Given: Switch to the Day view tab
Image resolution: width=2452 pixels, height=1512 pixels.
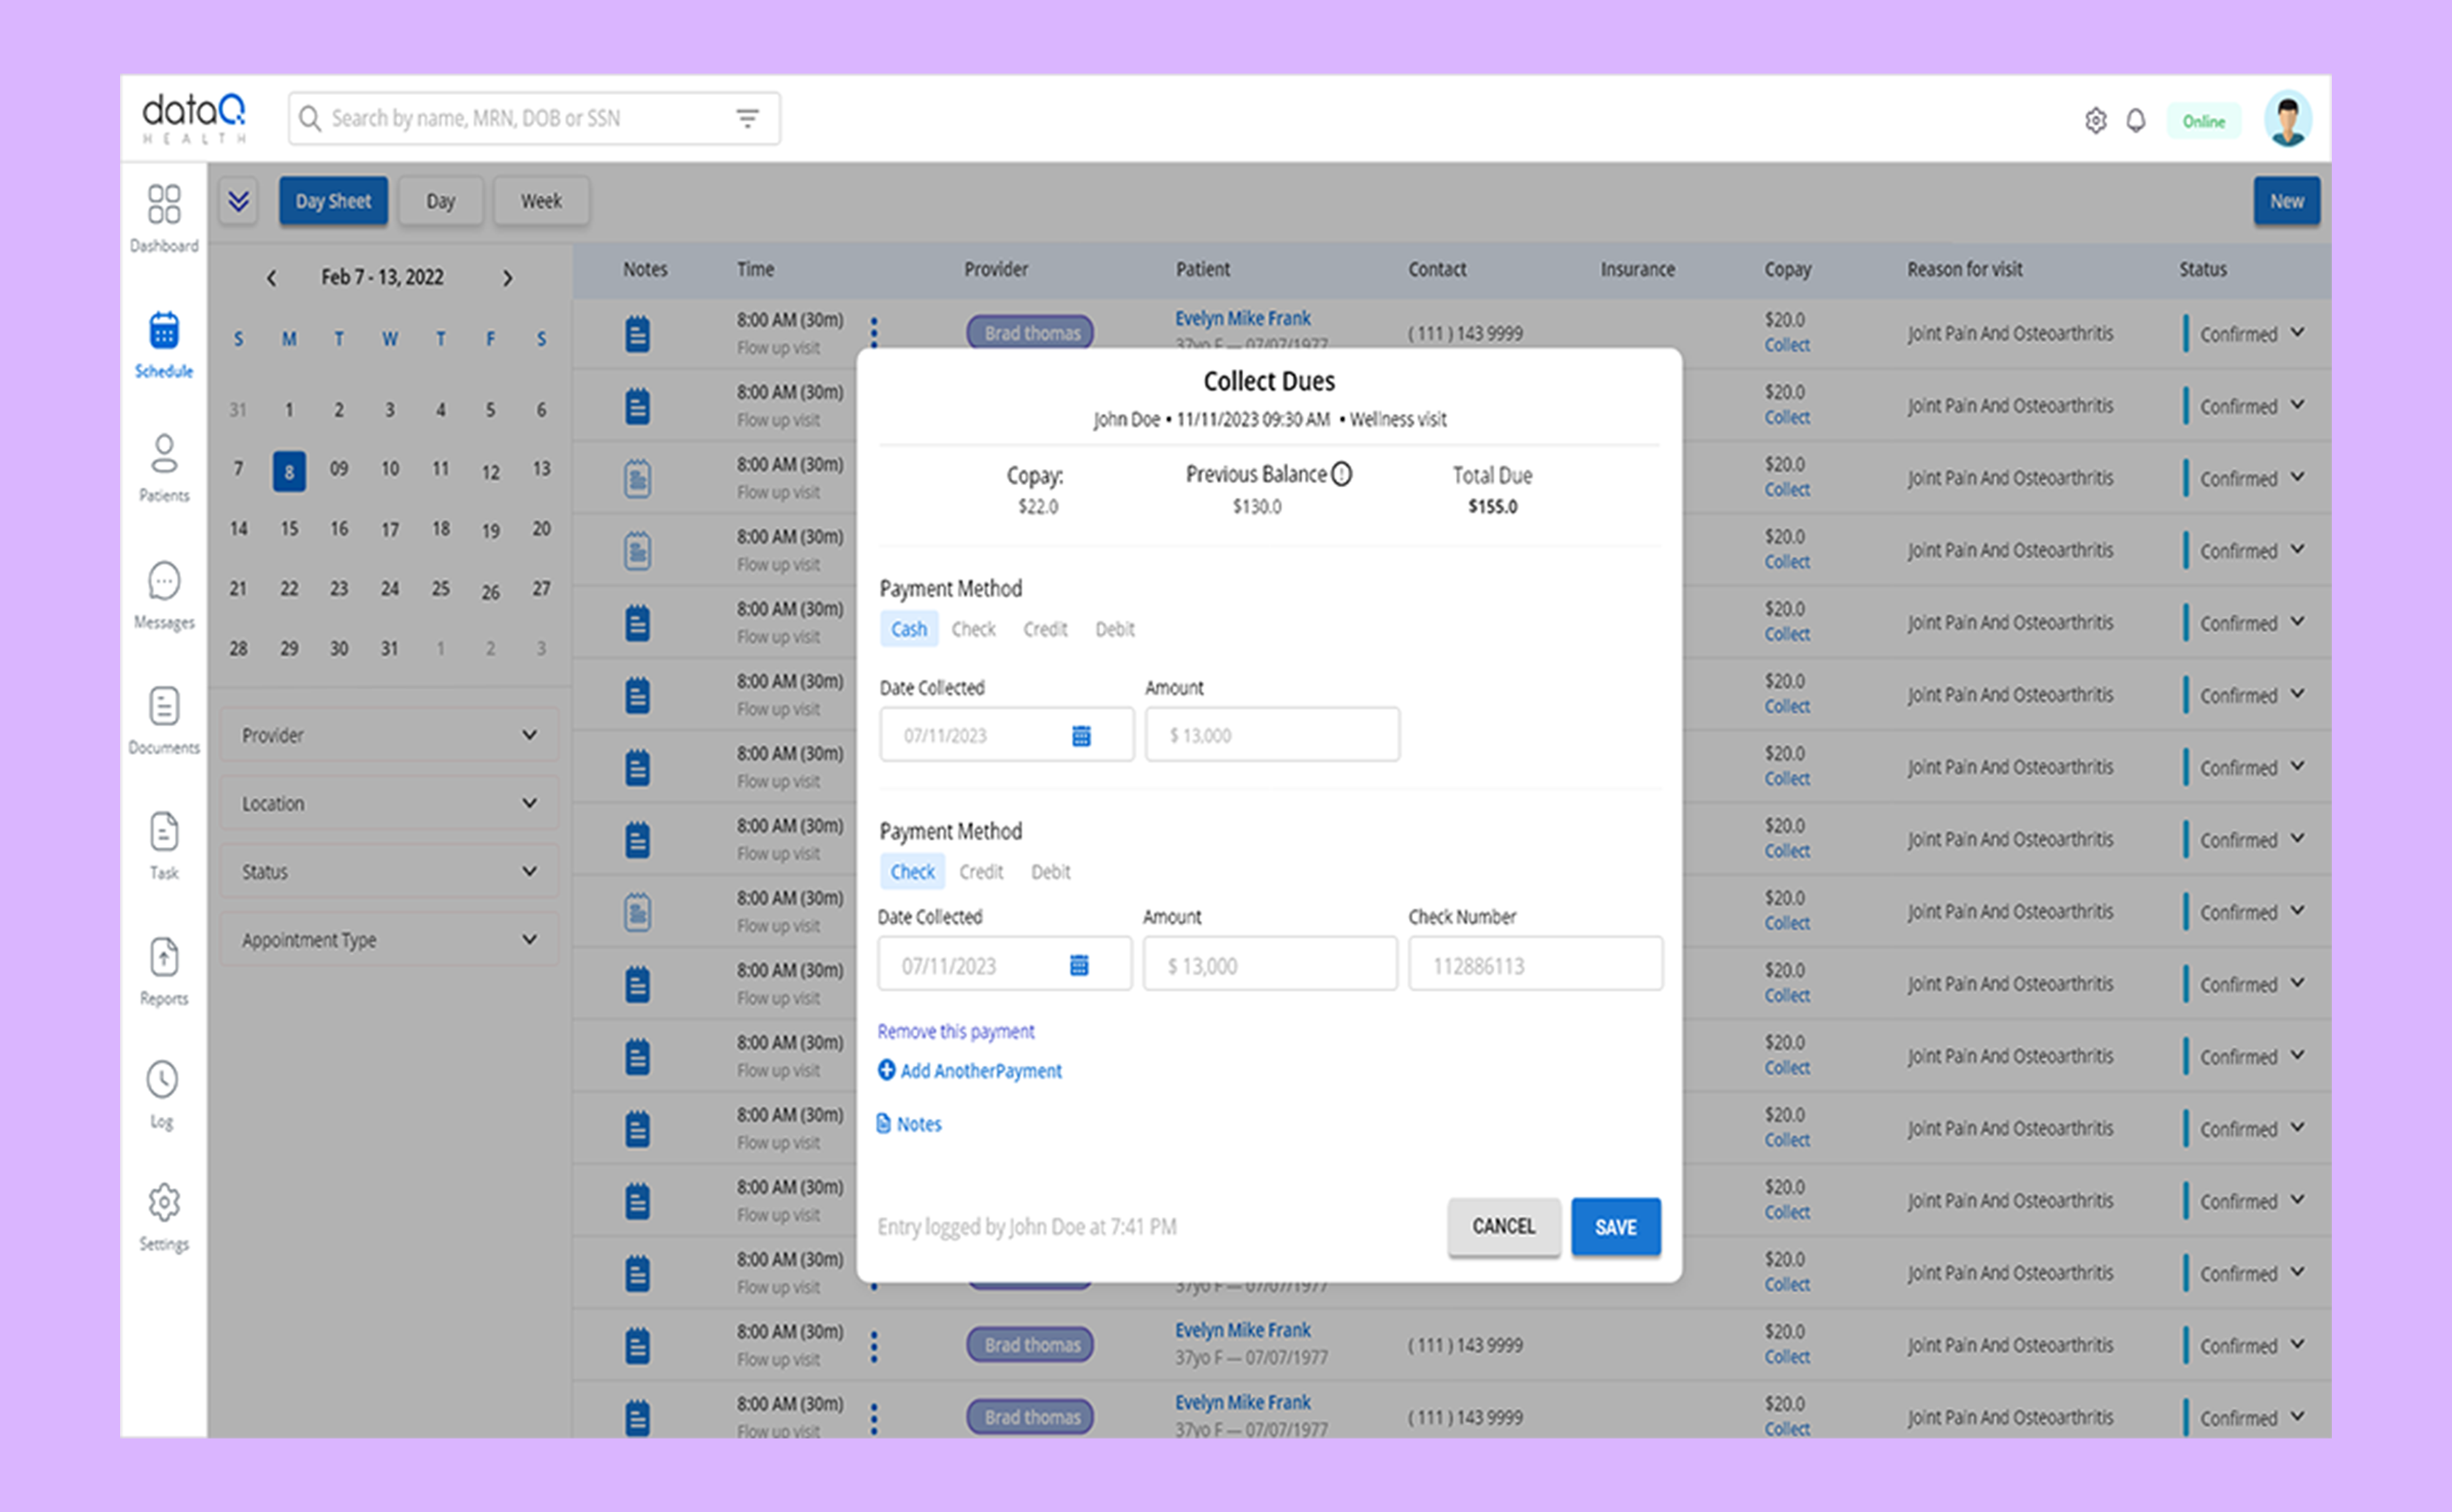Looking at the screenshot, I should (x=440, y=201).
